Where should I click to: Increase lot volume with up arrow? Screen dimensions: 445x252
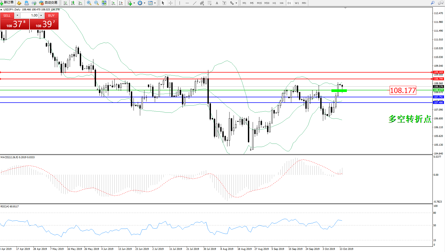click(x=41, y=15)
